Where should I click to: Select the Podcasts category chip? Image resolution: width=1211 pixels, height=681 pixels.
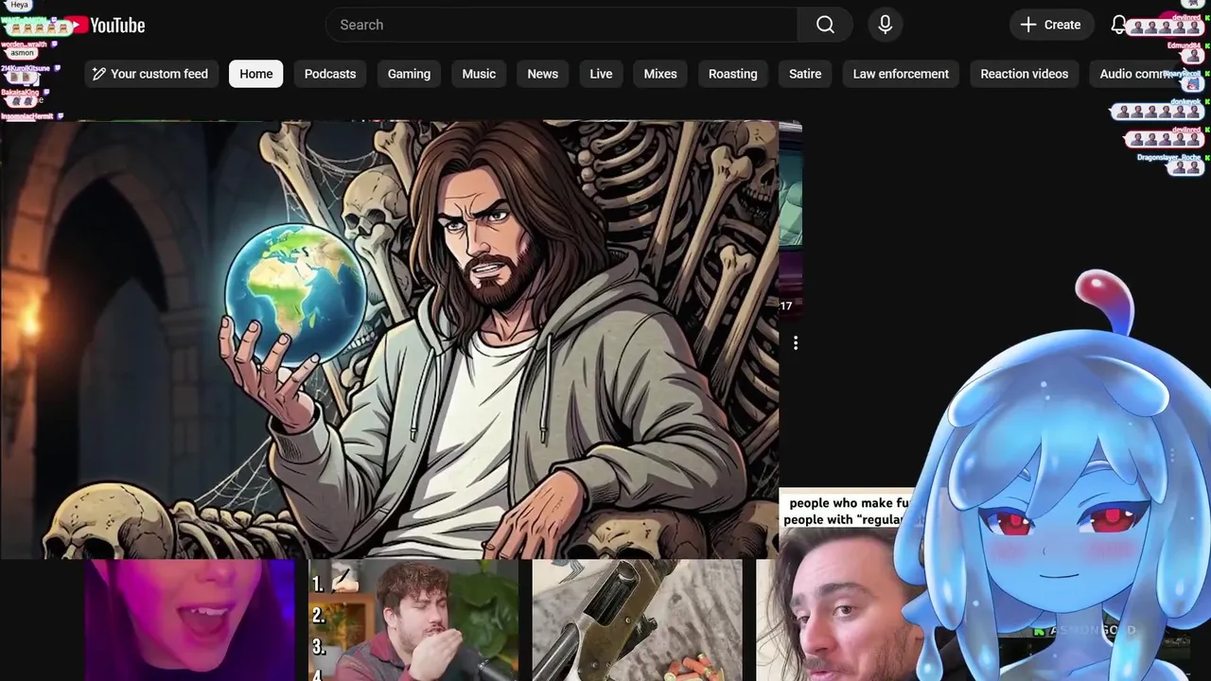[x=330, y=74]
